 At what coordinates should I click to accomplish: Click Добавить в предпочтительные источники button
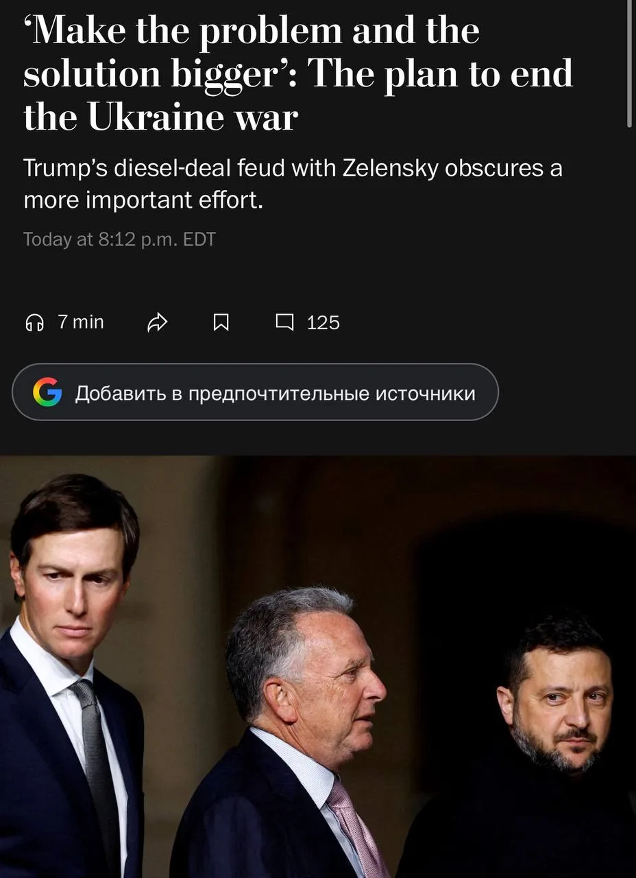pyautogui.click(x=255, y=392)
